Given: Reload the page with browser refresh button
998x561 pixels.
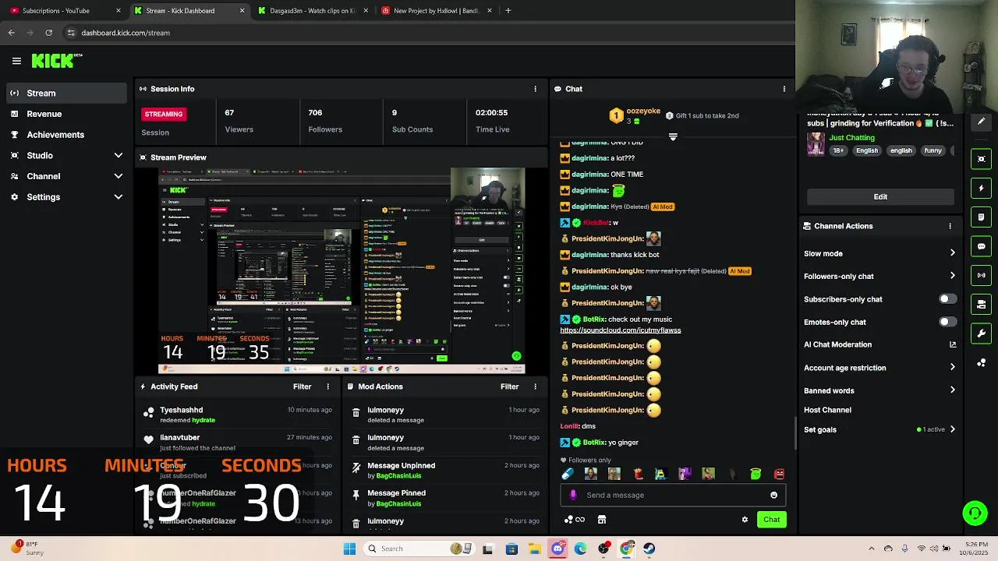Looking at the screenshot, I should point(48,33).
